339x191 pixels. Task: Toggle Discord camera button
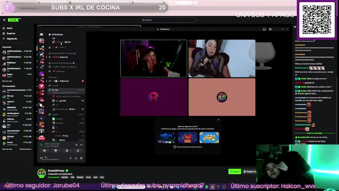click(x=44, y=151)
